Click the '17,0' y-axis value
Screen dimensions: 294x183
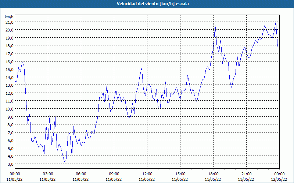[10, 54]
